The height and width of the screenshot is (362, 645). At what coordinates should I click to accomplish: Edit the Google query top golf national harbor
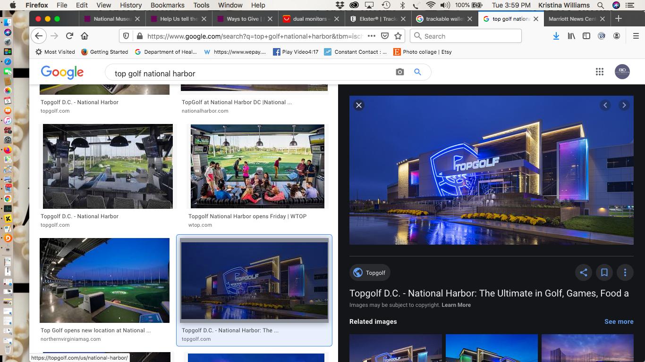(155, 74)
